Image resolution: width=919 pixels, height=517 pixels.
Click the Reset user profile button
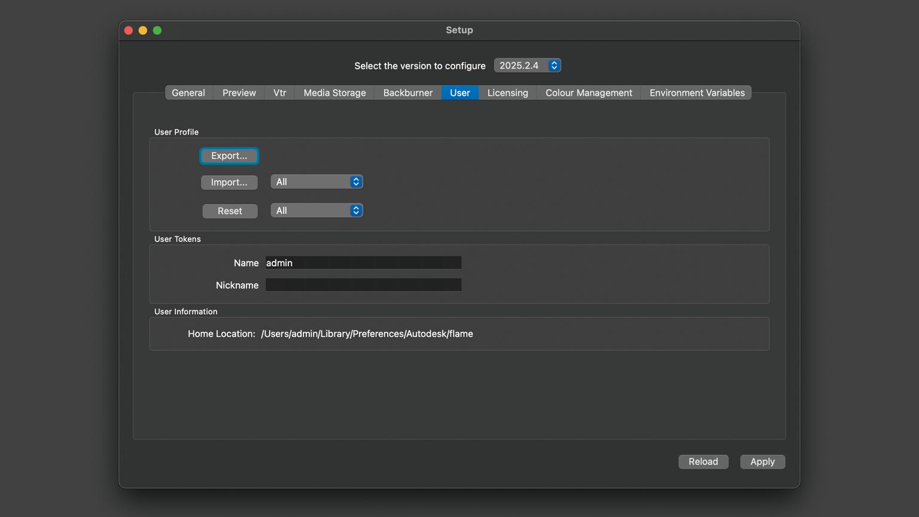point(230,211)
